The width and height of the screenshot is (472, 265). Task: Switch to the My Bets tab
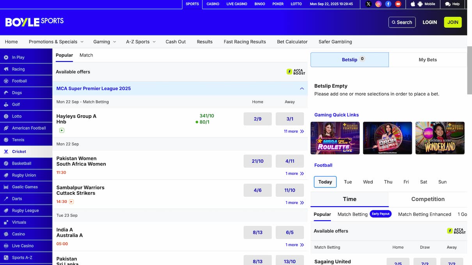click(428, 60)
